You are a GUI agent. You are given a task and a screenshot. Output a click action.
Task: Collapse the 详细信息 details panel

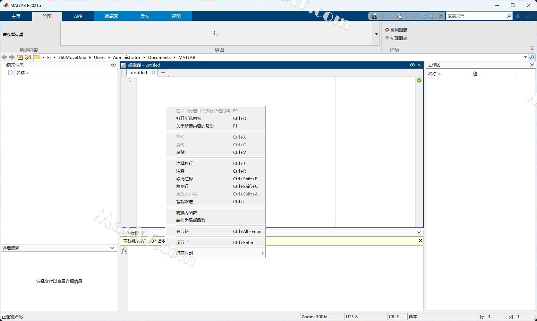pyautogui.click(x=112, y=248)
